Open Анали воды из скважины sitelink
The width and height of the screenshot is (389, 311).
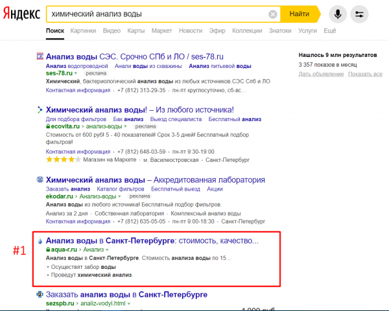pyautogui.click(x=148, y=66)
